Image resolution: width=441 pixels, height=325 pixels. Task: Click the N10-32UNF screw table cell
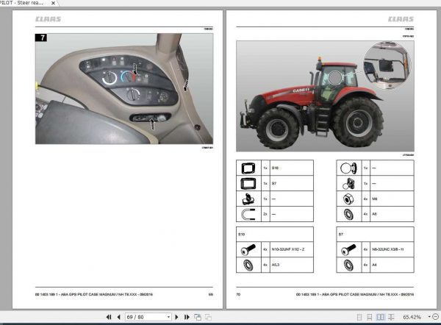[x=291, y=249]
